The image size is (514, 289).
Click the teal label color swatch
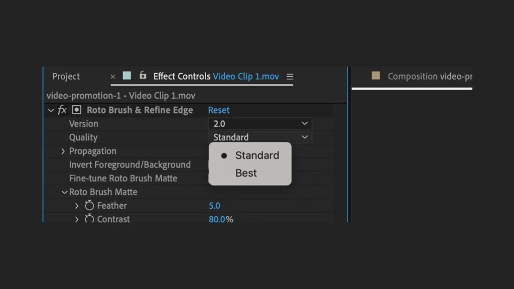pyautogui.click(x=127, y=76)
